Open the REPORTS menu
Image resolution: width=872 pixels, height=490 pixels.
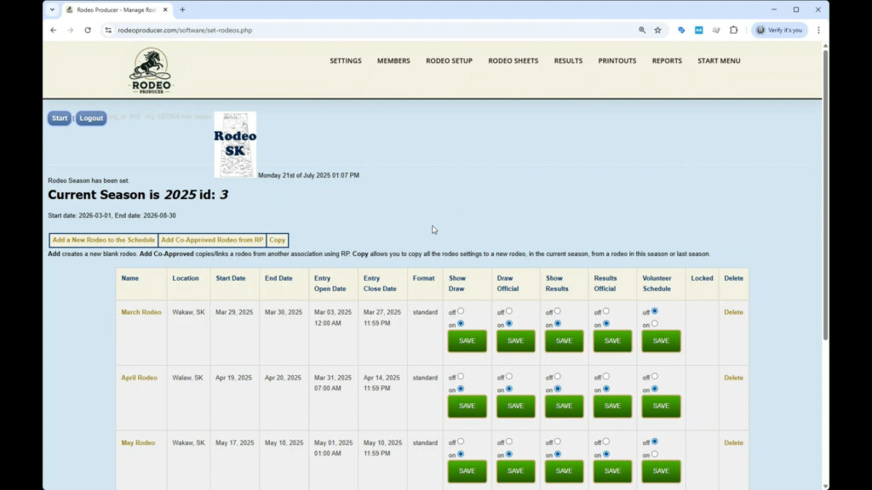(x=667, y=61)
